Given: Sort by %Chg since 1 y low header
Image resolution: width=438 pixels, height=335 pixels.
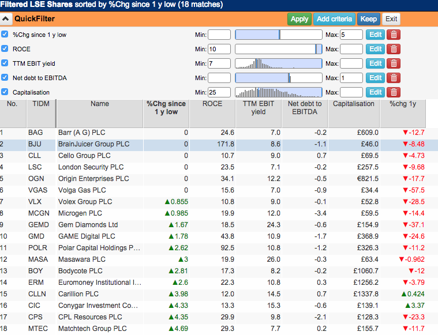Looking at the screenshot, I should (x=166, y=114).
